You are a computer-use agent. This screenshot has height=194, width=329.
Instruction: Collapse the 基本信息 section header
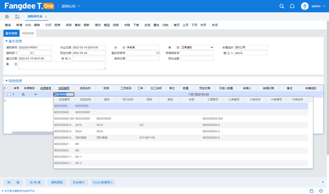pos(14,41)
